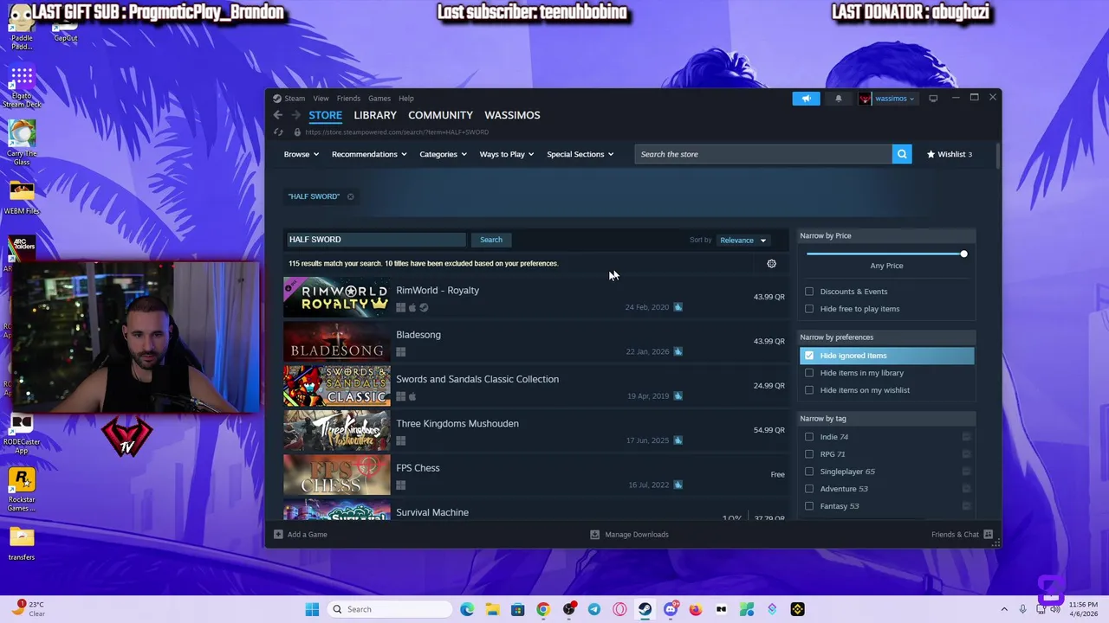
Task: Filter by RPG tag checkbox
Action: (809, 454)
